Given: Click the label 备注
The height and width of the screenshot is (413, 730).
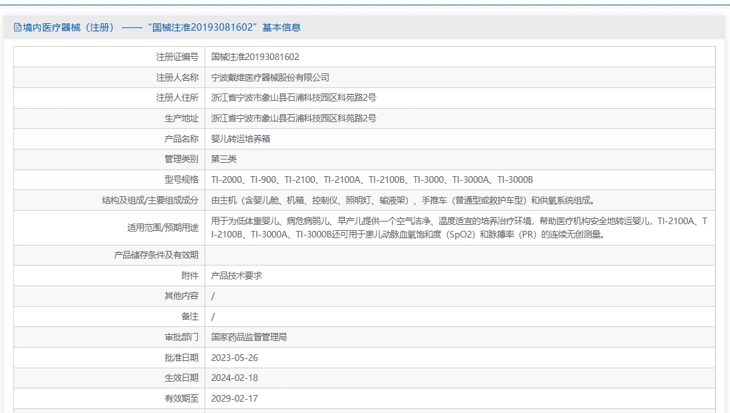Looking at the screenshot, I should (189, 316).
